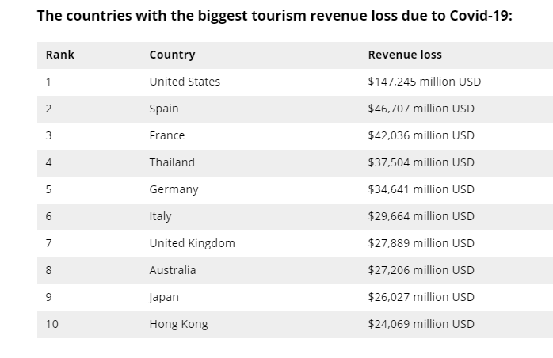The image size is (553, 358).
Task: Click on Thailand in the table
Action: pos(172,162)
